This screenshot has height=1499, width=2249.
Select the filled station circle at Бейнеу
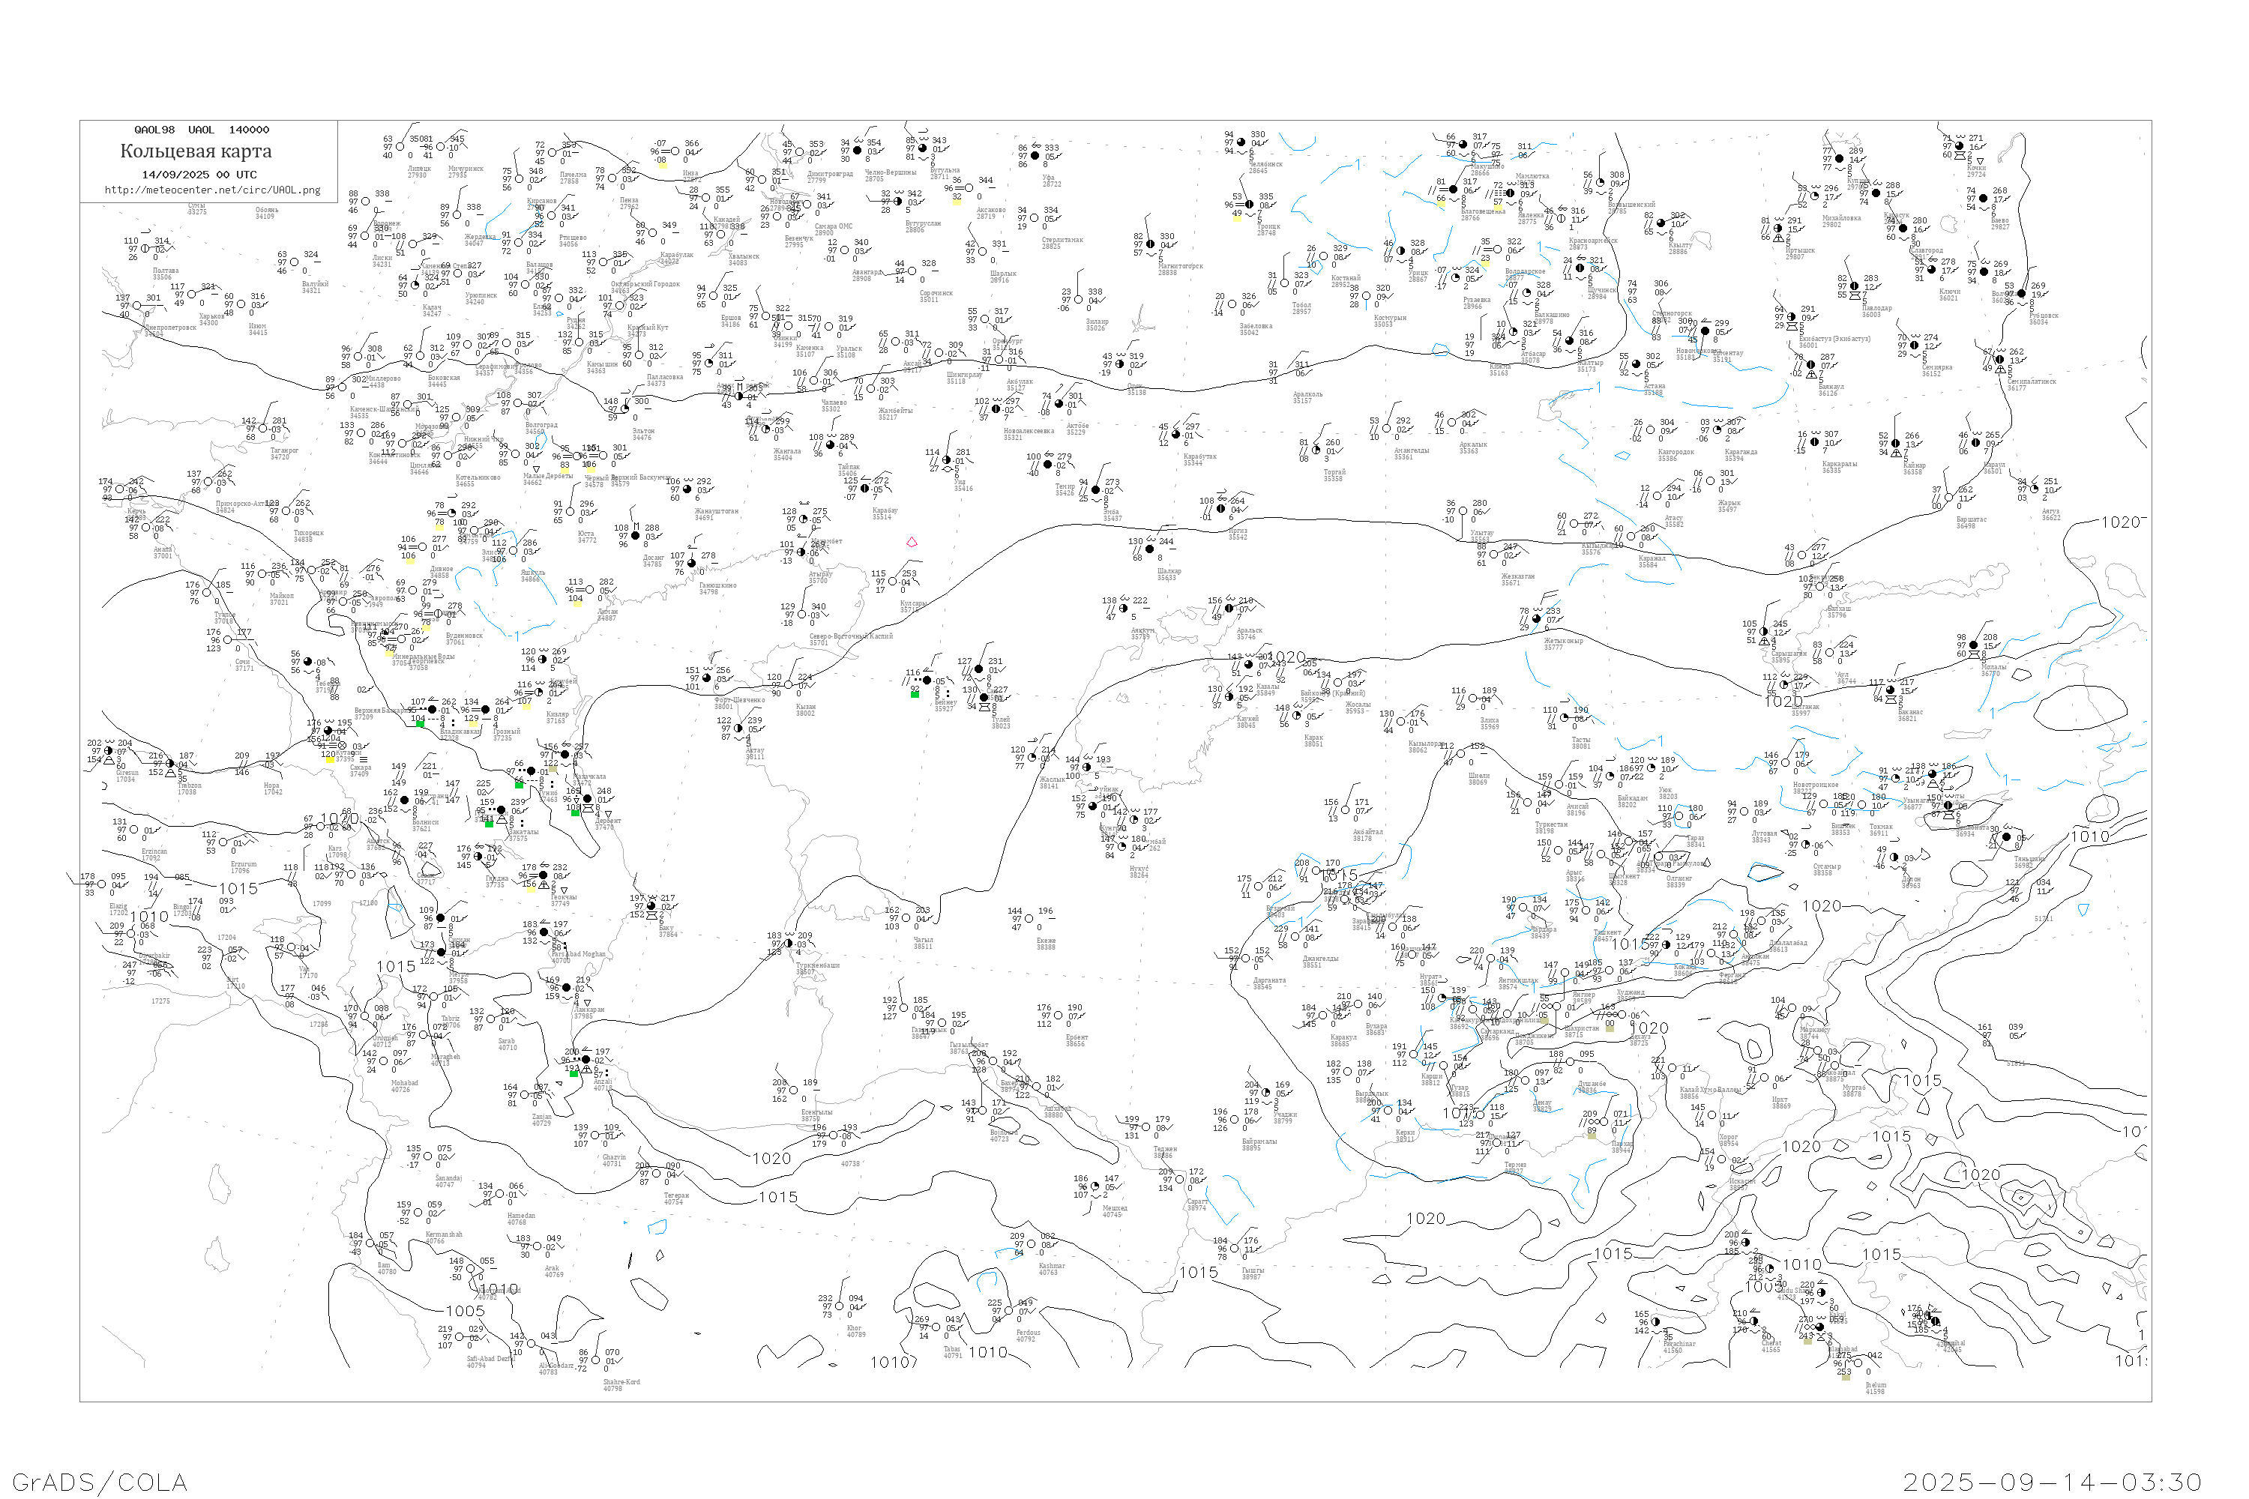(x=927, y=681)
